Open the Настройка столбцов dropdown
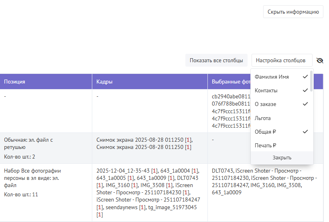The height and width of the screenshot is (222, 329). [x=281, y=61]
